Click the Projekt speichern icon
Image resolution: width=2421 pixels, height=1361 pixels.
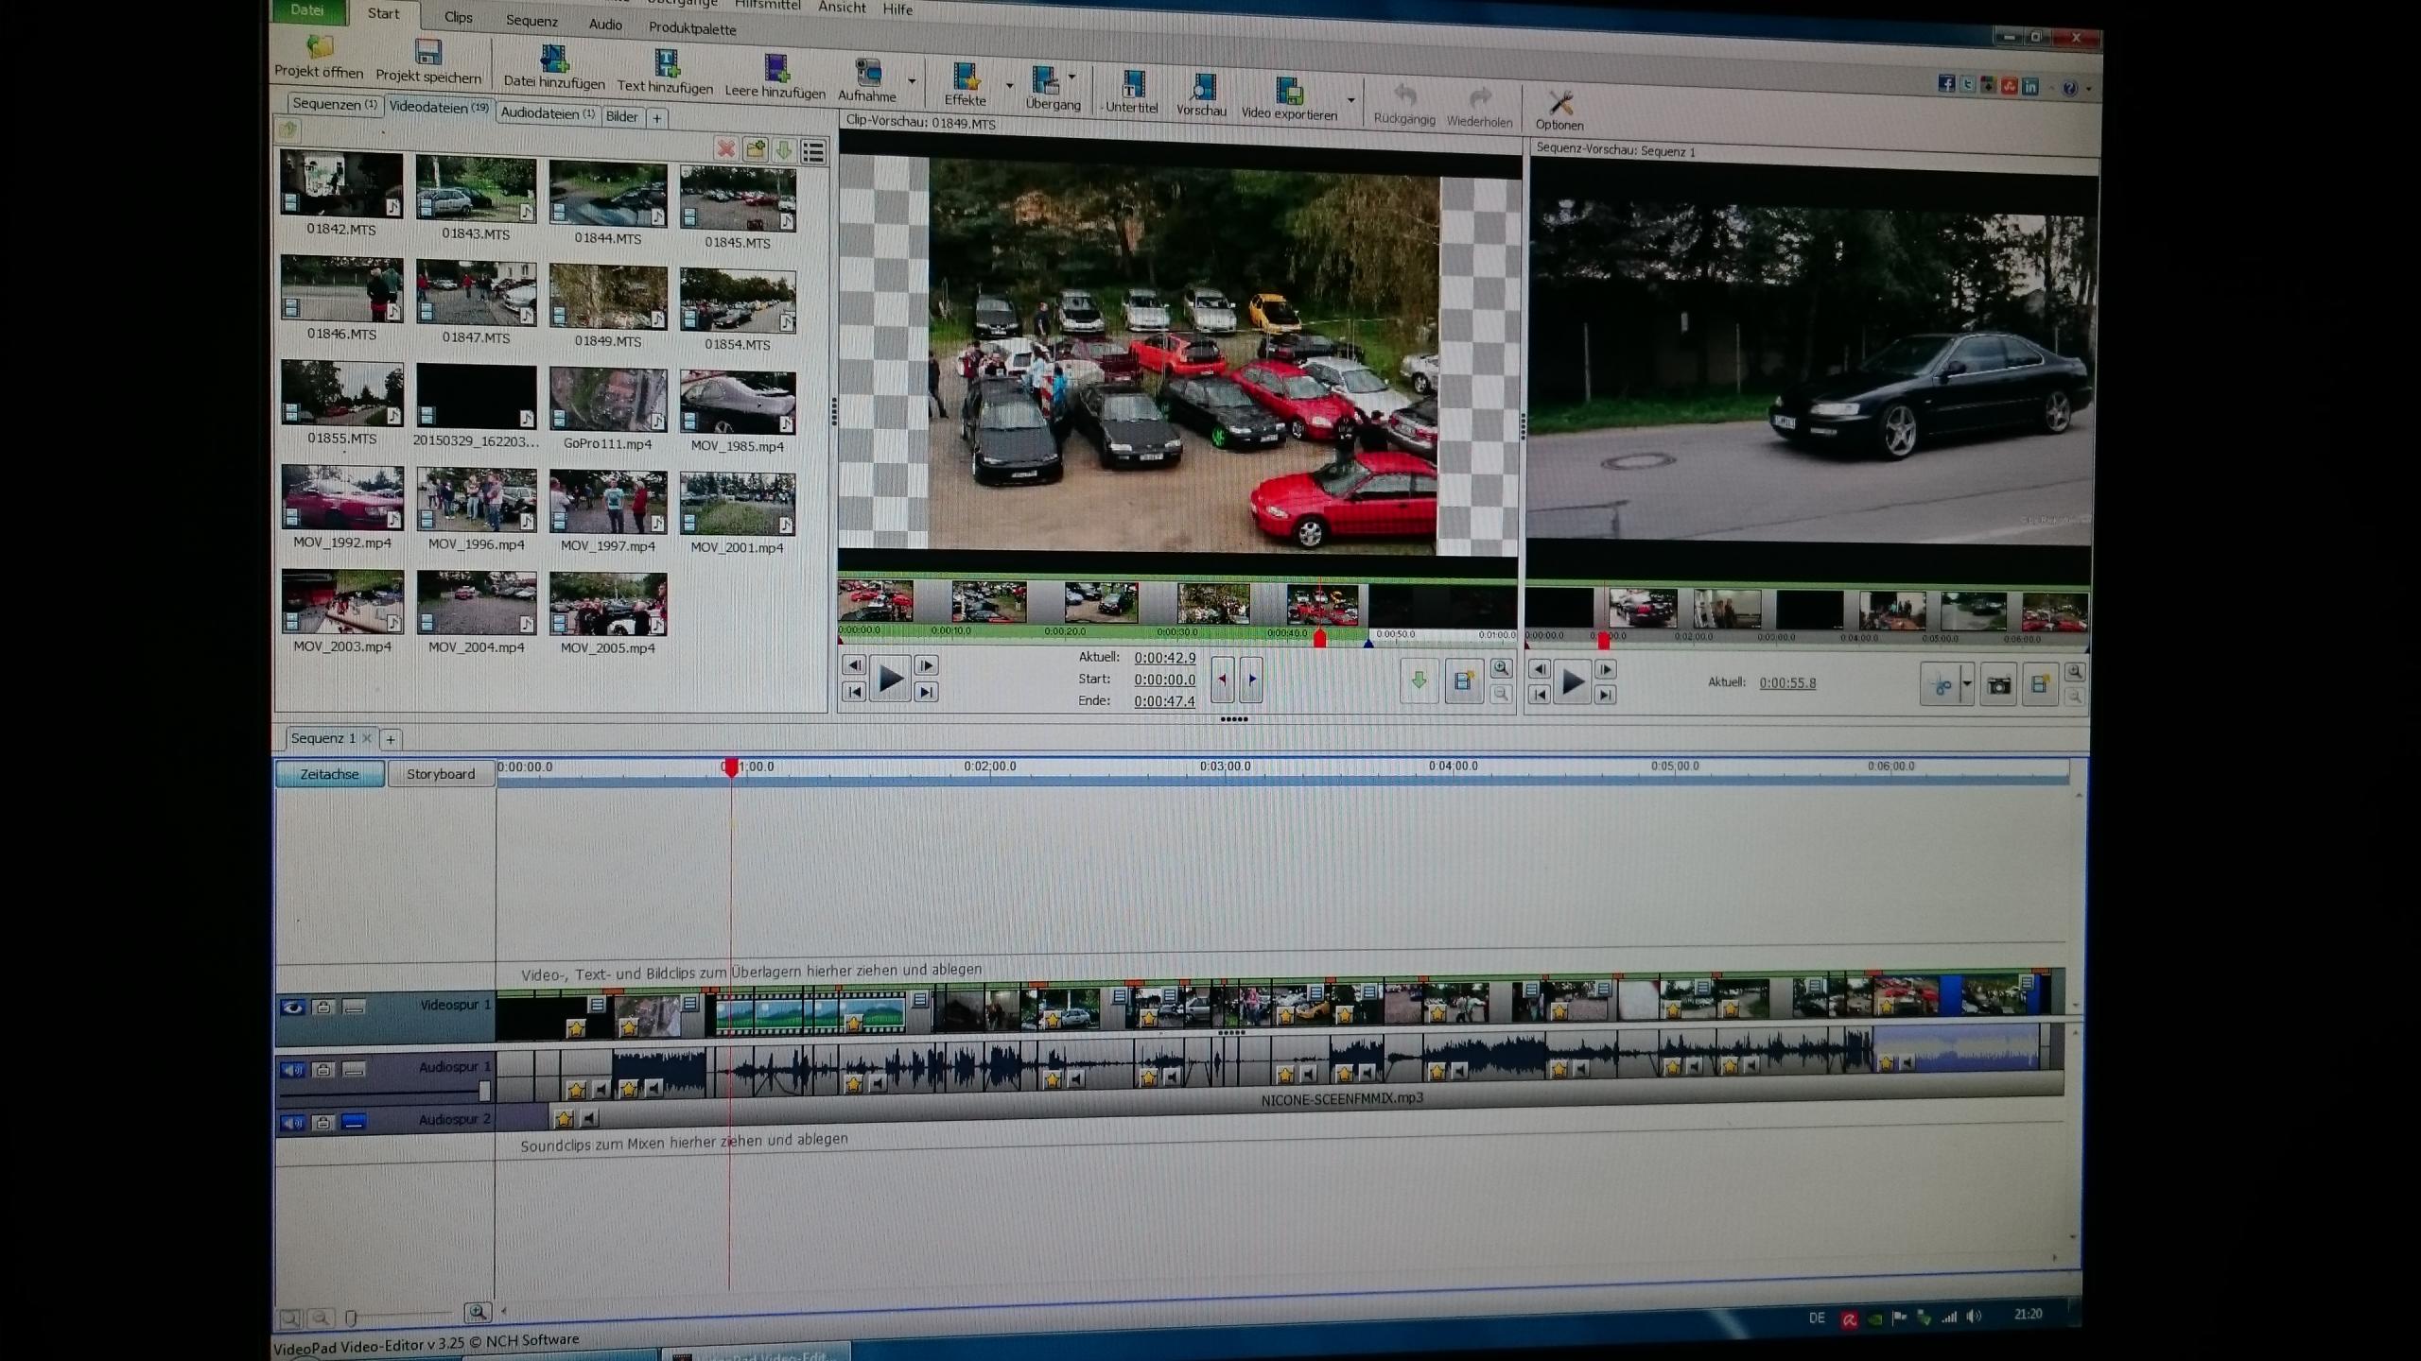click(428, 50)
